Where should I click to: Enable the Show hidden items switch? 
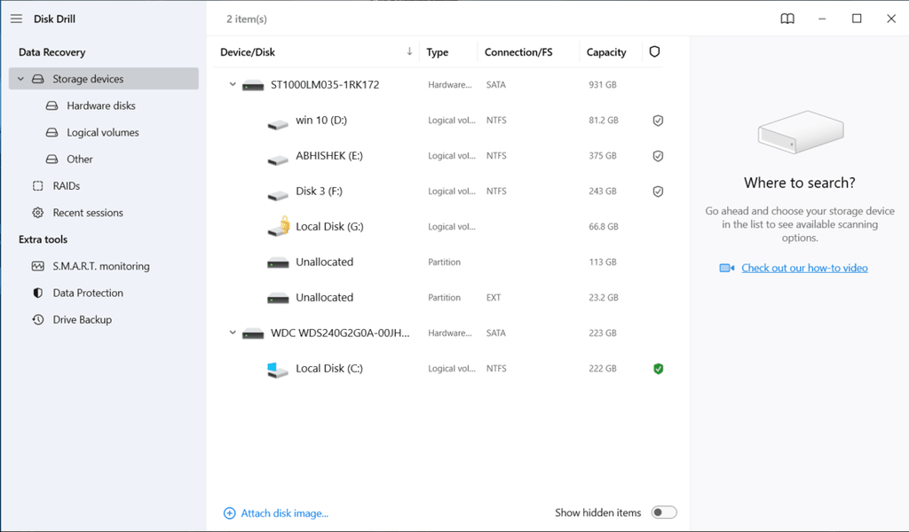[x=663, y=512]
